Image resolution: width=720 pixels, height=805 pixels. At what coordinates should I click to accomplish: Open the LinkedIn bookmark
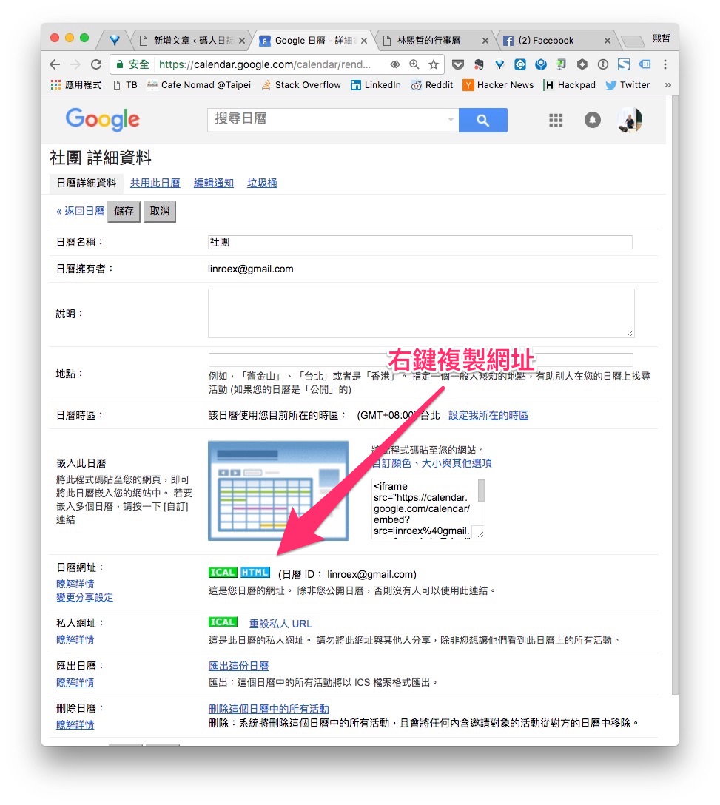[375, 84]
